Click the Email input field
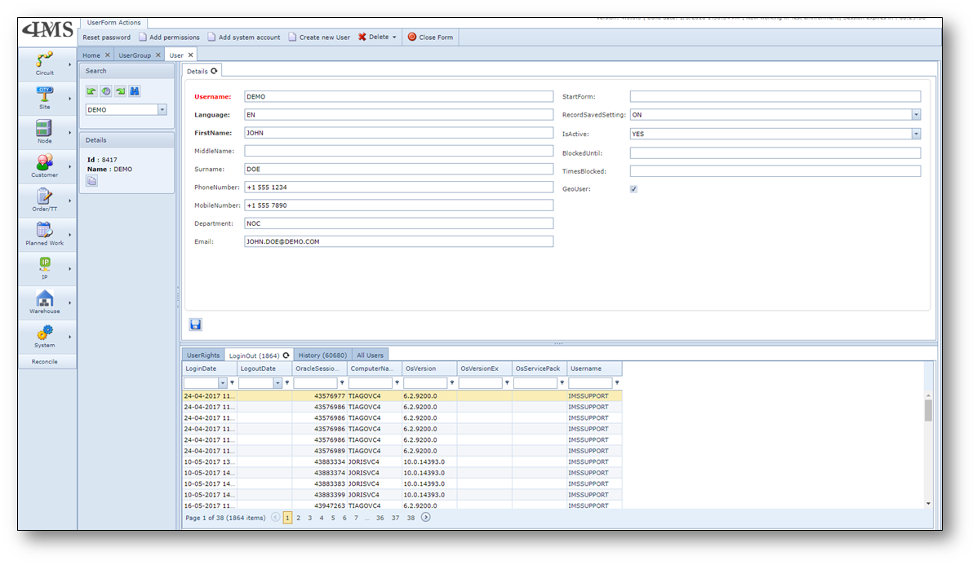This screenshot has width=977, height=565. click(x=398, y=241)
